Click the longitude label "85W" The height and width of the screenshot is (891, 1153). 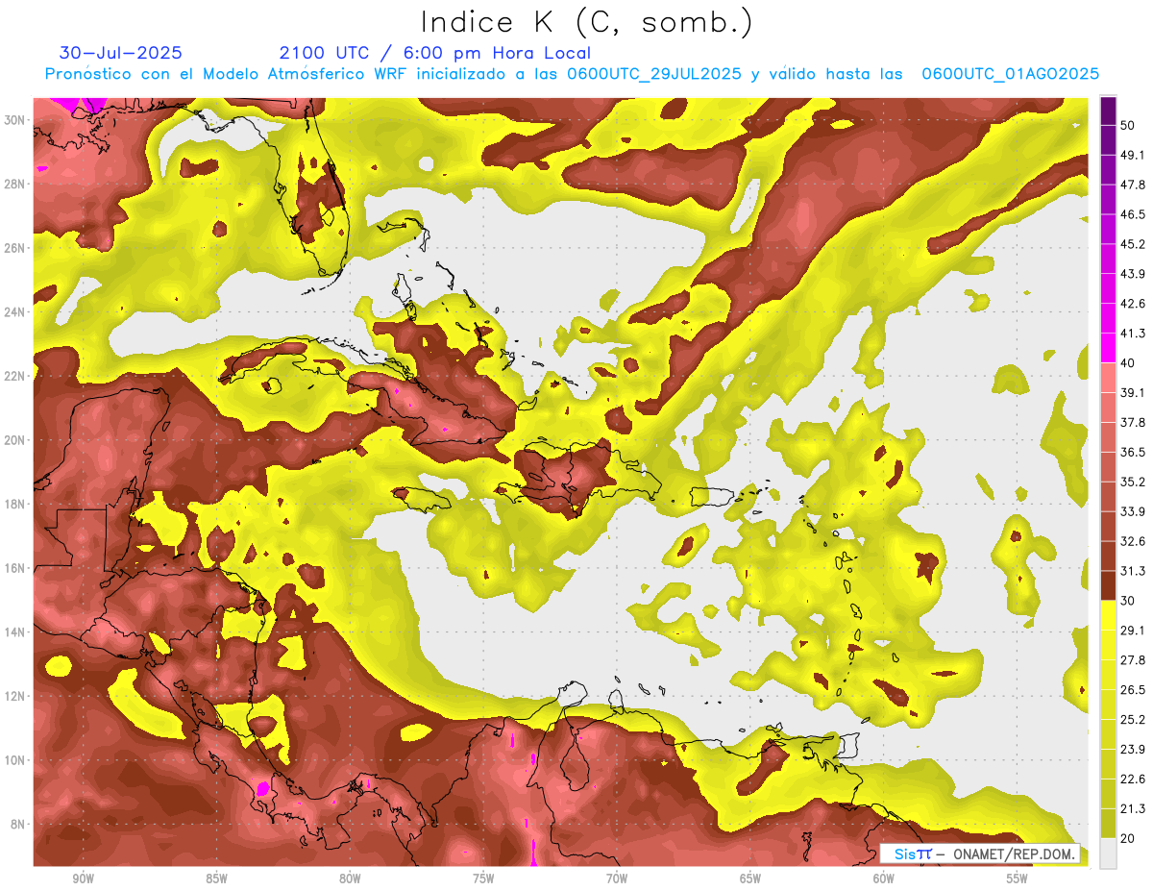point(216,879)
